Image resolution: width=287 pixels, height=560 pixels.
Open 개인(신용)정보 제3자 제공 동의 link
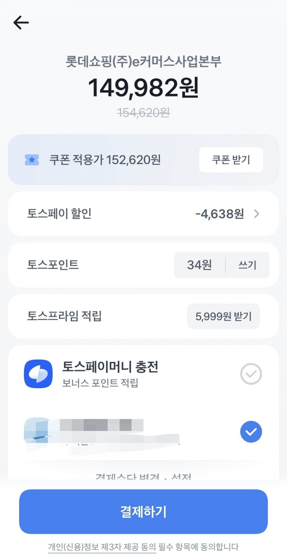click(x=102, y=547)
